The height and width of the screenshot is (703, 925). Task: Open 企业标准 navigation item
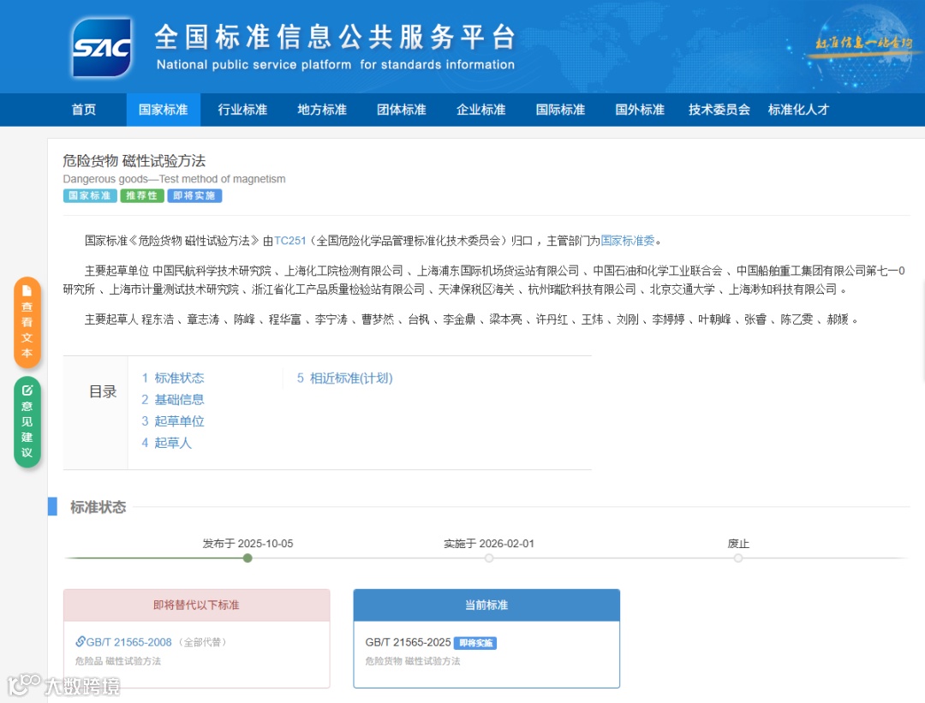[480, 110]
